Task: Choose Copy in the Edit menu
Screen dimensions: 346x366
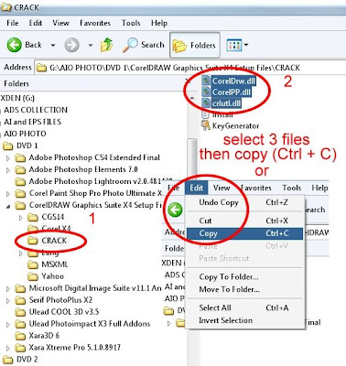Action: (244, 233)
